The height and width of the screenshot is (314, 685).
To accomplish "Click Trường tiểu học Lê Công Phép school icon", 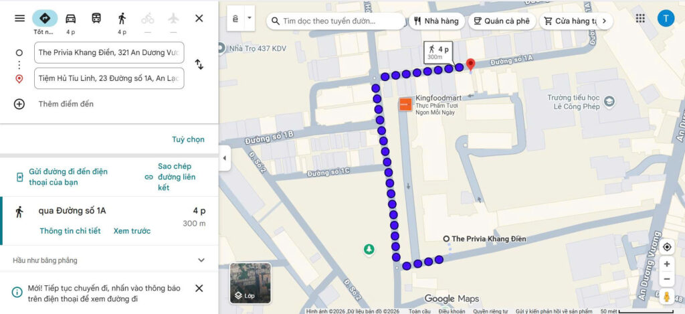I will (x=609, y=102).
